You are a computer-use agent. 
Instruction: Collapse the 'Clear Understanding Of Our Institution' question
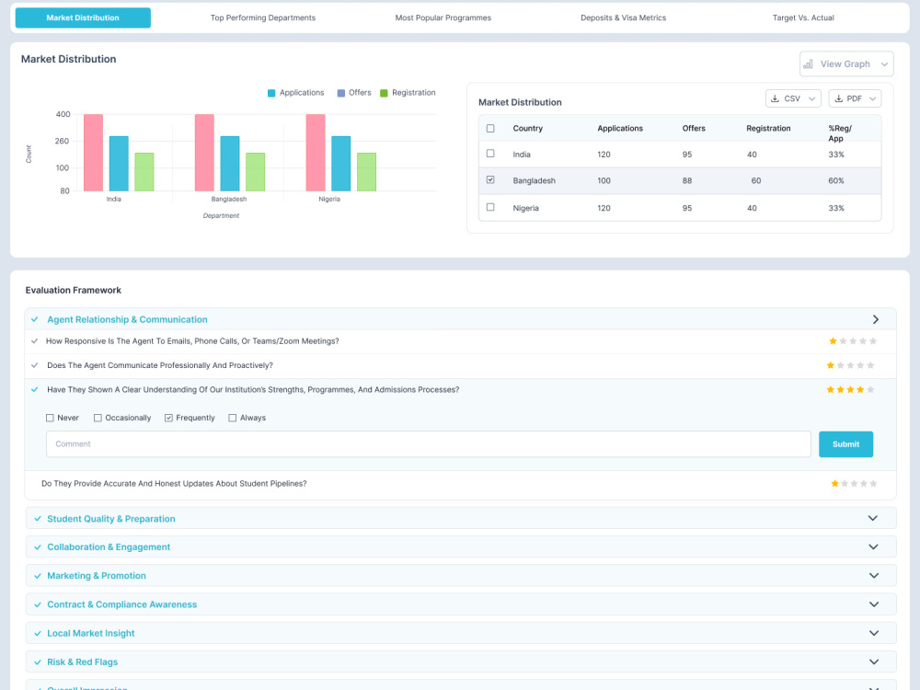pyautogui.click(x=253, y=389)
